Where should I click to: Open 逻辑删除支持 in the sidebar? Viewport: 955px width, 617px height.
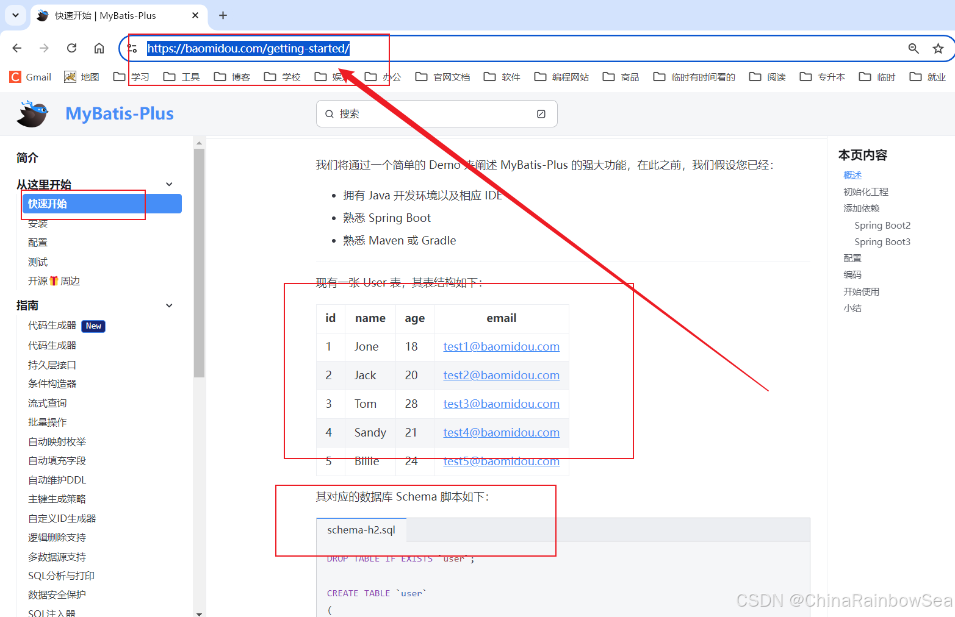tap(57, 537)
